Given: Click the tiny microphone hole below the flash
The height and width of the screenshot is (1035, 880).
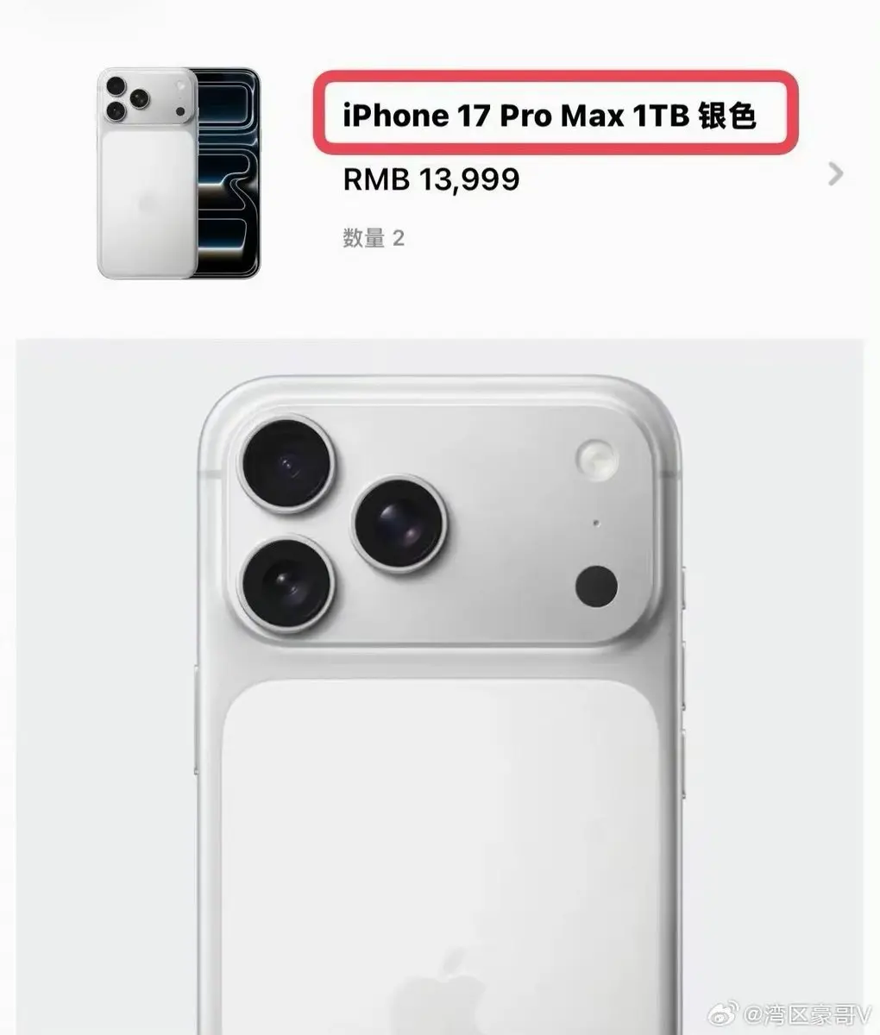Looking at the screenshot, I should (597, 523).
